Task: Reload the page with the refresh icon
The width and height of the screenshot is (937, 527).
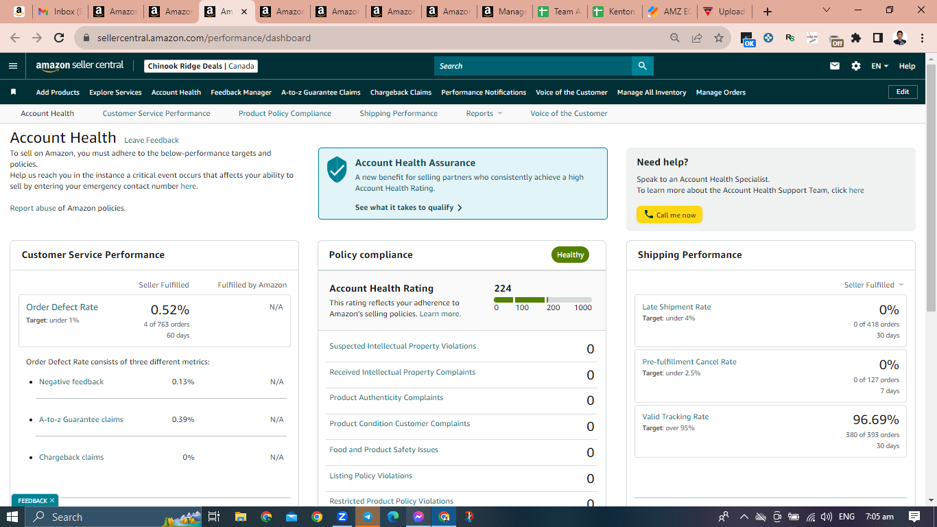Action: pyautogui.click(x=59, y=38)
